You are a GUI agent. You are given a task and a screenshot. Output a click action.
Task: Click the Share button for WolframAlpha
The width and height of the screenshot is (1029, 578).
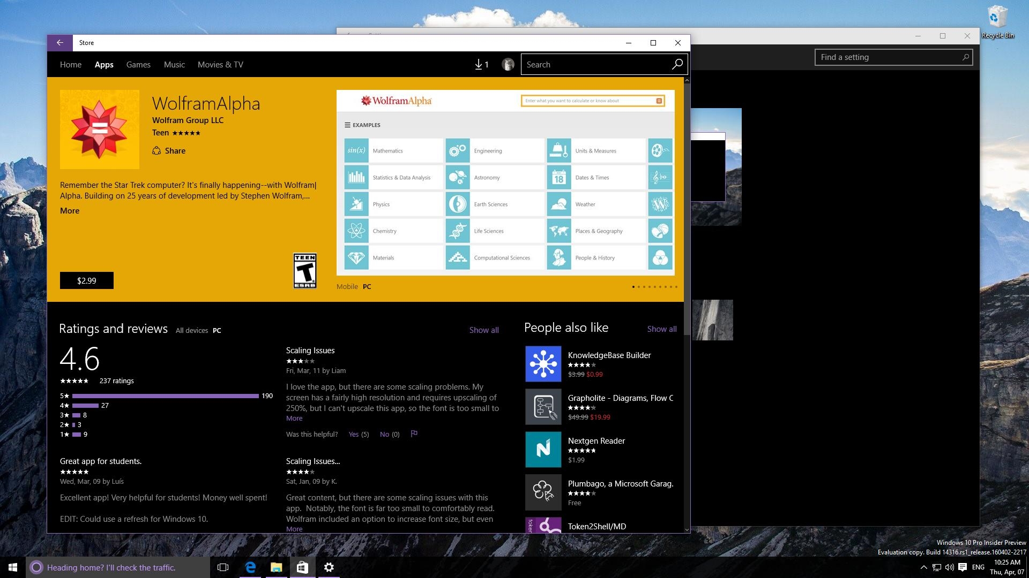168,150
